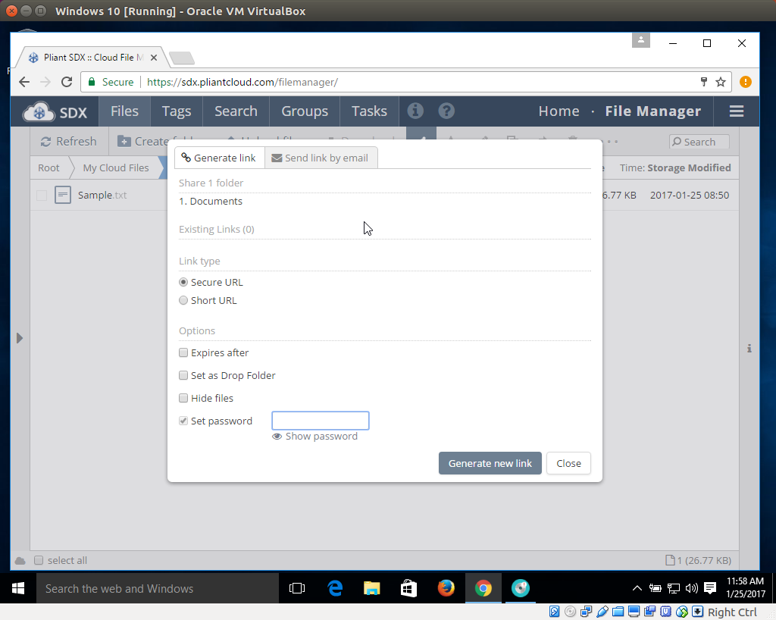Viewport: 776px width, 620px height.
Task: Open the Search menu tab
Action: coord(236,111)
